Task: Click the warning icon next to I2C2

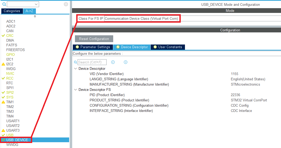Action: [x=3, y=64]
